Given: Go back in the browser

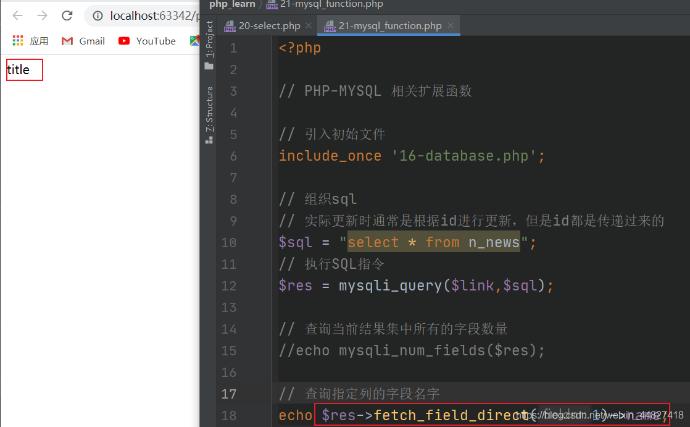Looking at the screenshot, I should click(x=18, y=16).
